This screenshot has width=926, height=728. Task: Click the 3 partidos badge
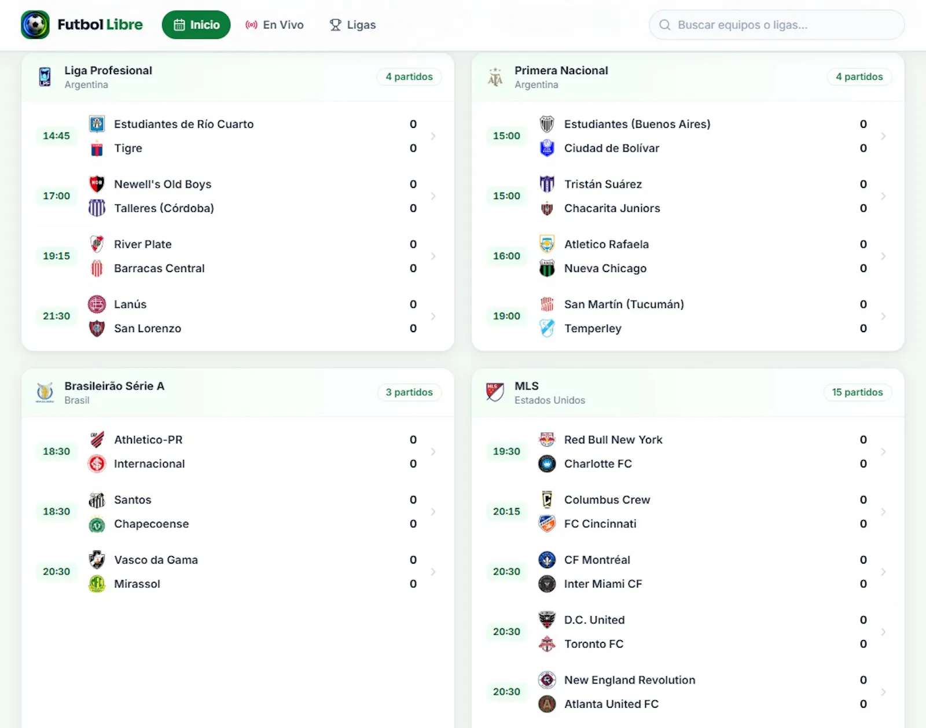point(409,392)
